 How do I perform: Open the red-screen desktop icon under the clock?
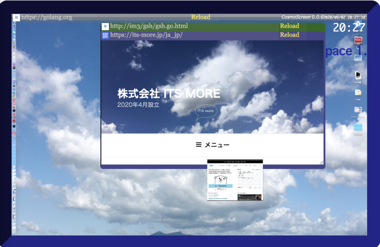click(358, 40)
